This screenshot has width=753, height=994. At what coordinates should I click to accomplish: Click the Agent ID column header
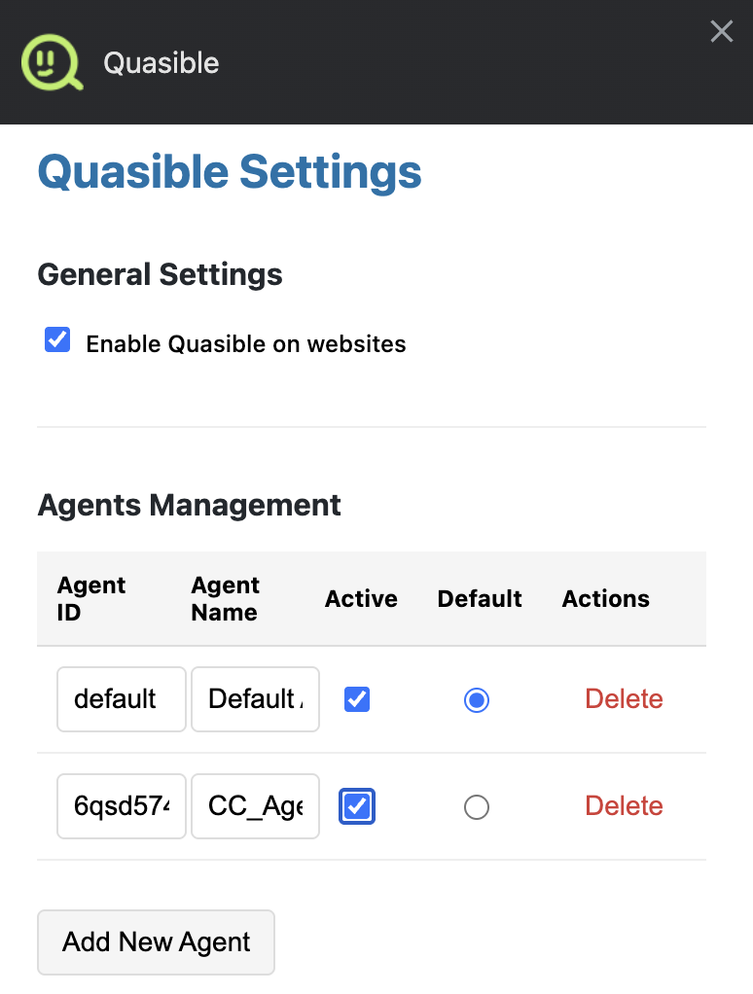91,598
